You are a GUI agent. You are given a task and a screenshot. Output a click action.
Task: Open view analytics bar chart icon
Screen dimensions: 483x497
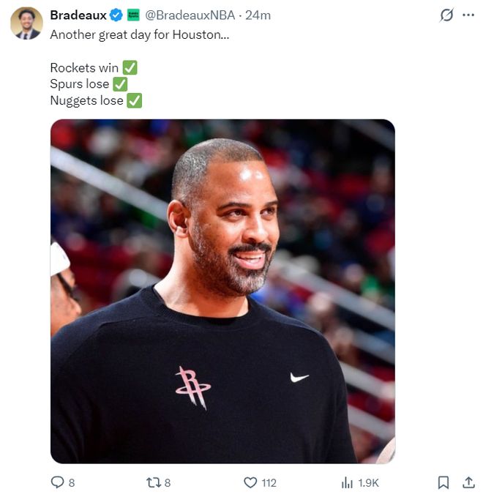click(x=347, y=482)
